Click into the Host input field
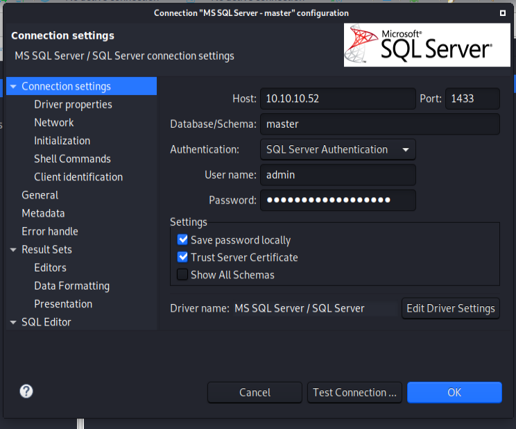 337,99
